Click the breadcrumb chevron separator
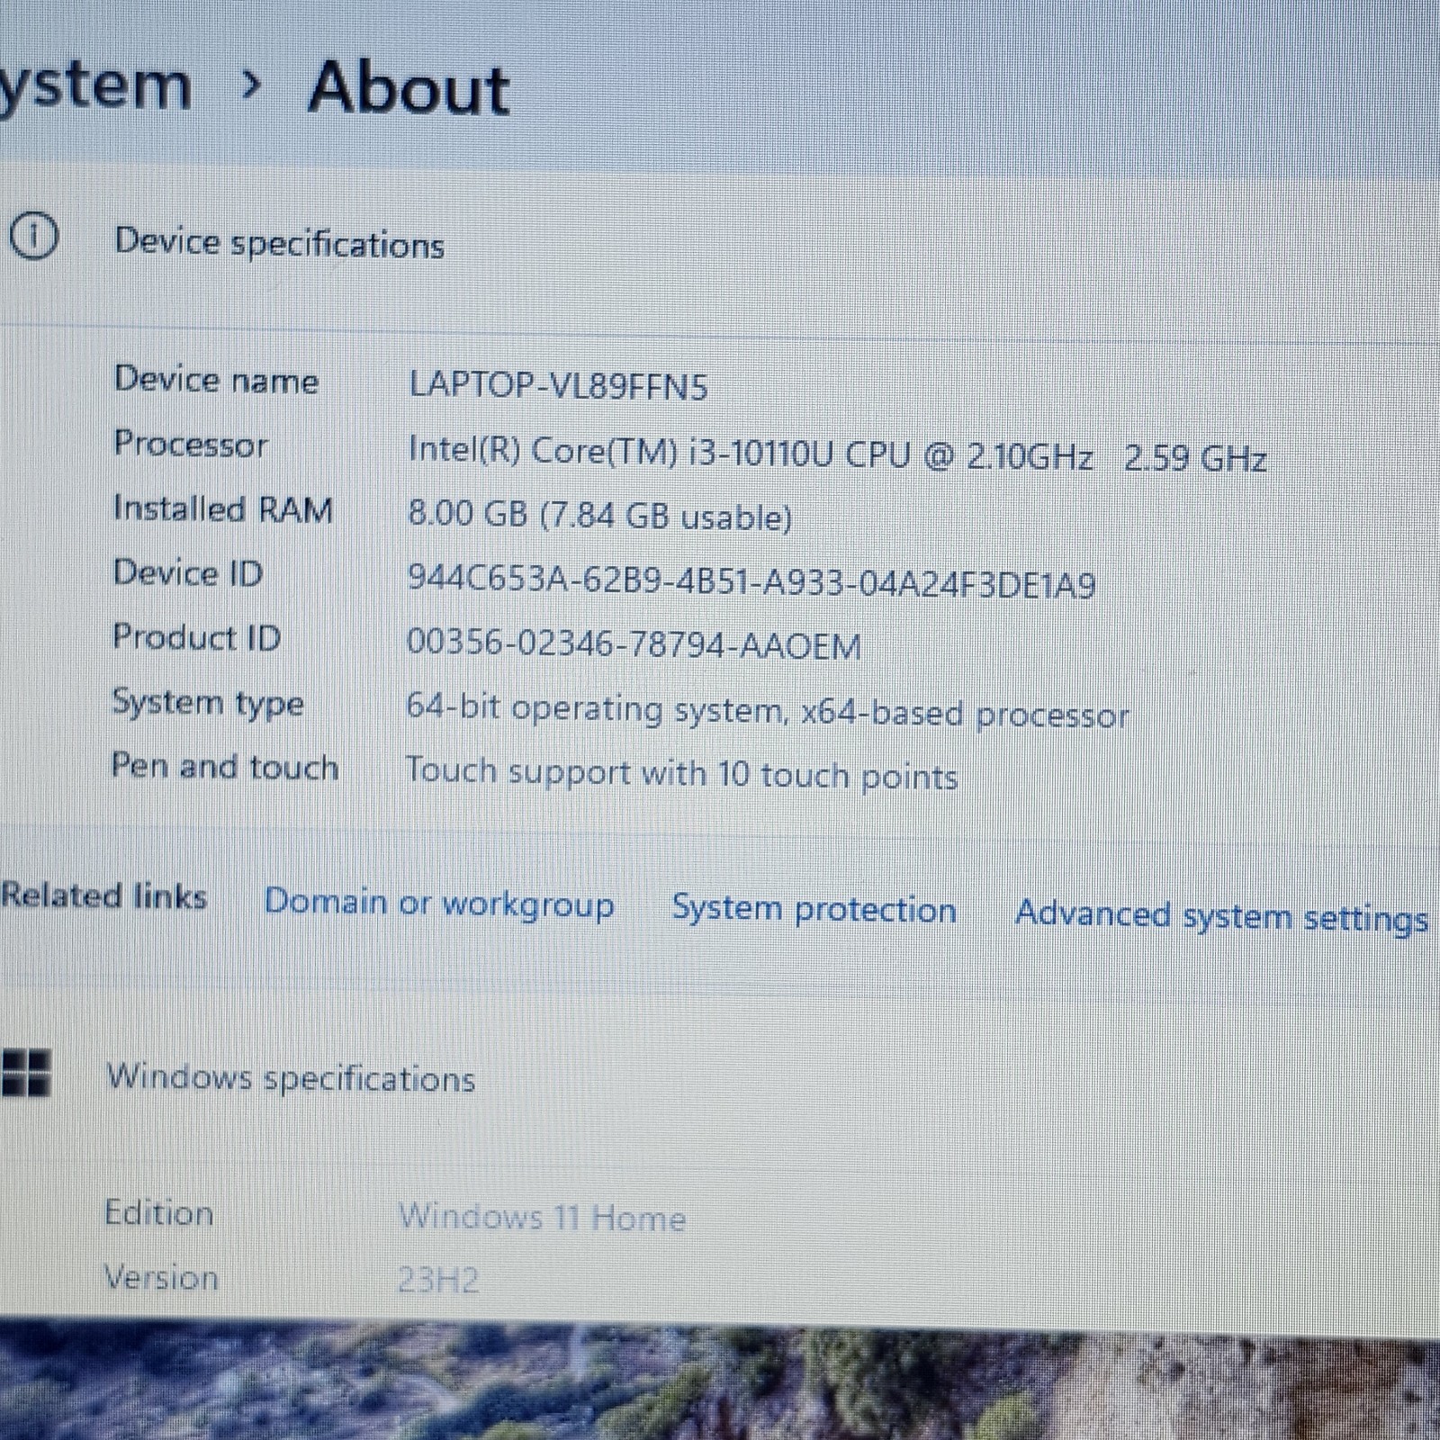This screenshot has width=1440, height=1440. click(252, 86)
